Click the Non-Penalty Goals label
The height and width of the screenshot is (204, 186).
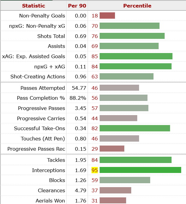[42, 16]
